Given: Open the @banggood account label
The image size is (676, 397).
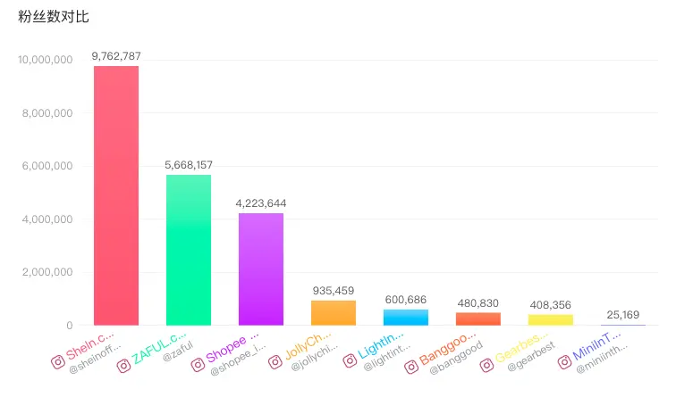Looking at the screenshot, I should coord(456,358).
